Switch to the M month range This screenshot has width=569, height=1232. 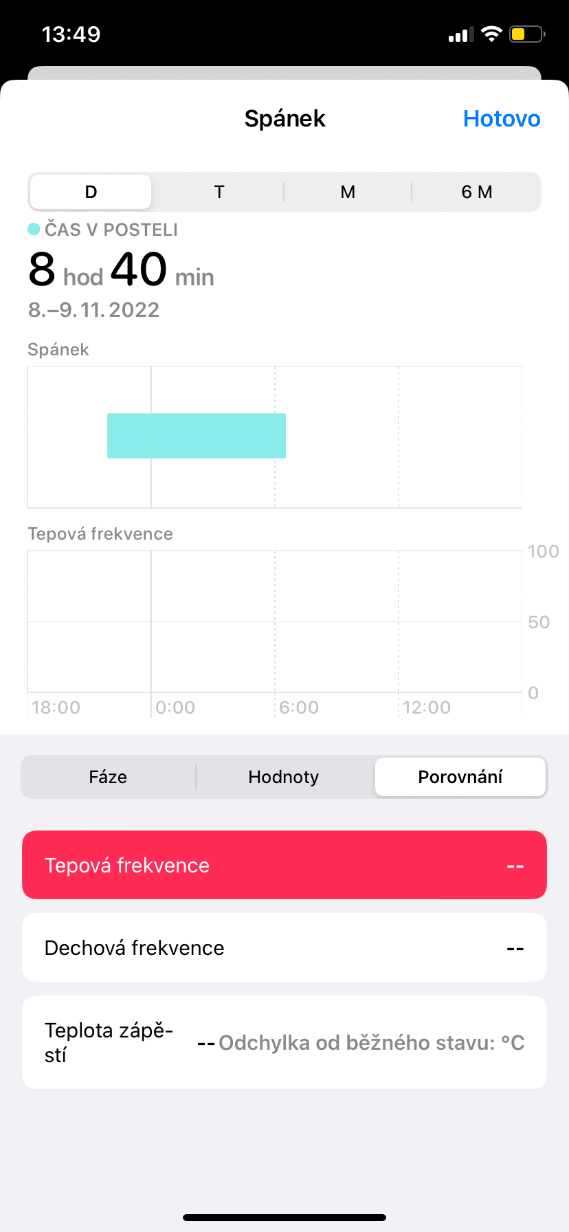click(x=348, y=192)
